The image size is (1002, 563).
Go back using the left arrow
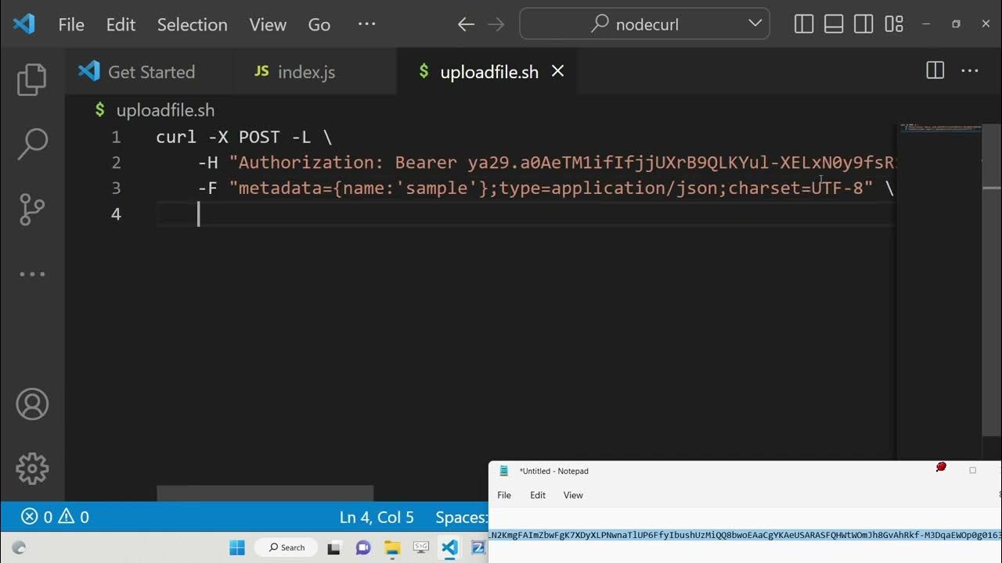coord(466,24)
